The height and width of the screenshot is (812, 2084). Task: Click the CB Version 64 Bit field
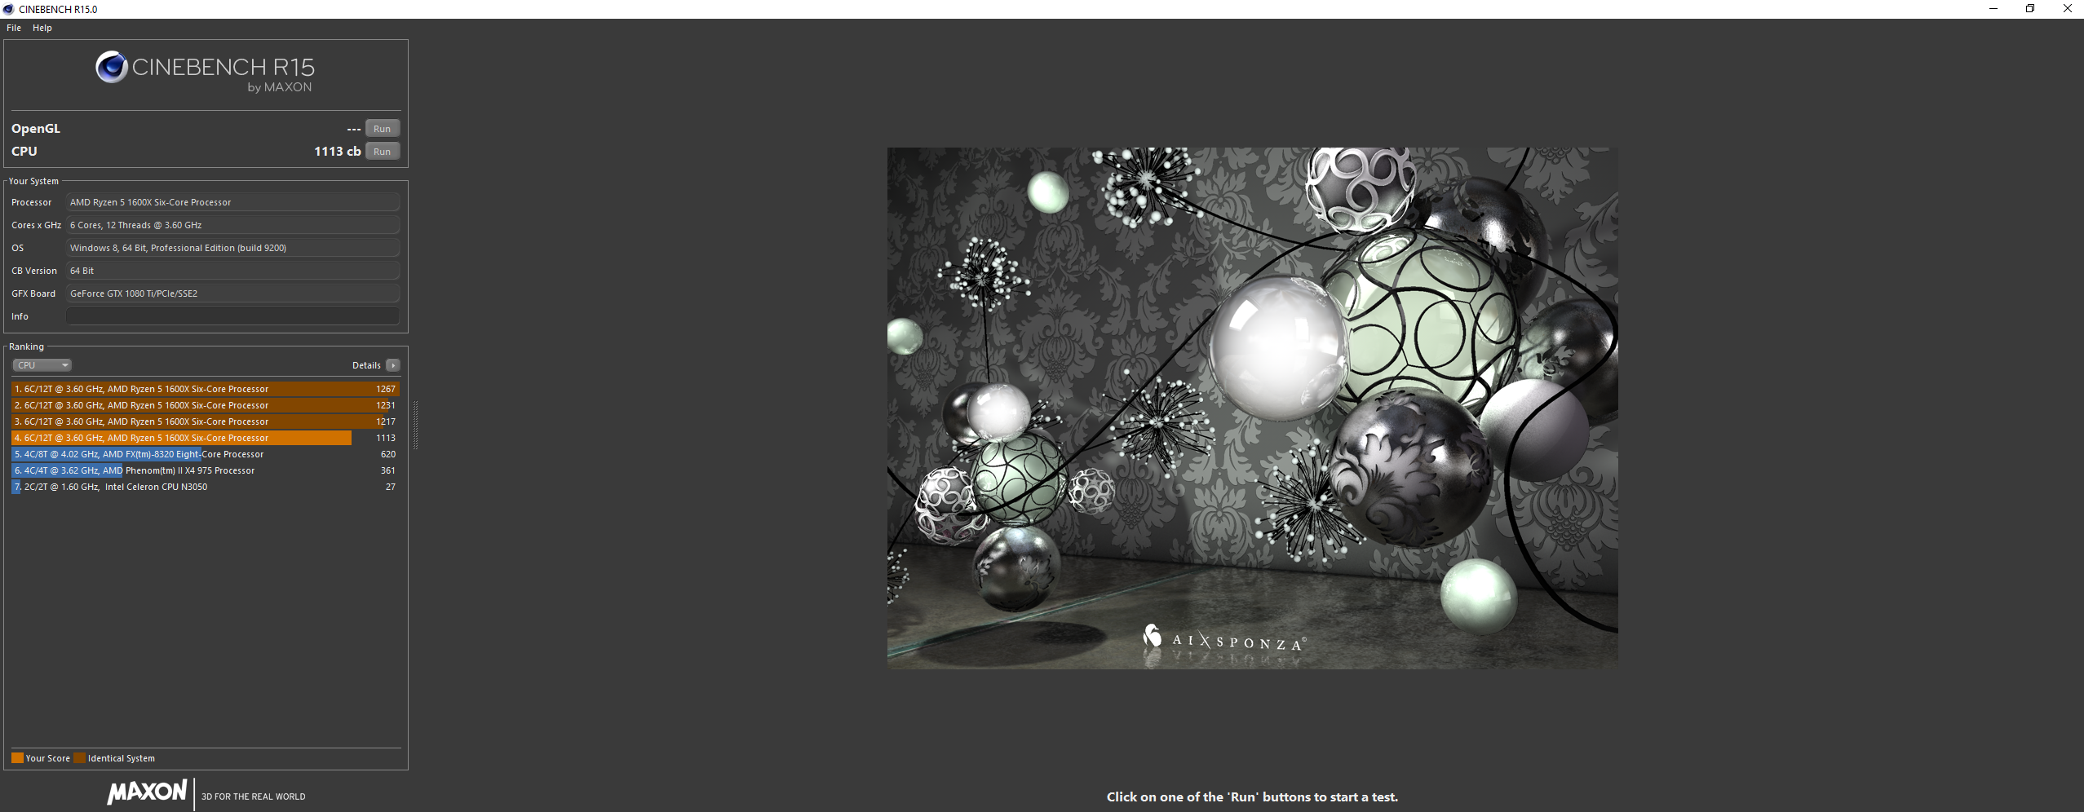click(x=232, y=271)
